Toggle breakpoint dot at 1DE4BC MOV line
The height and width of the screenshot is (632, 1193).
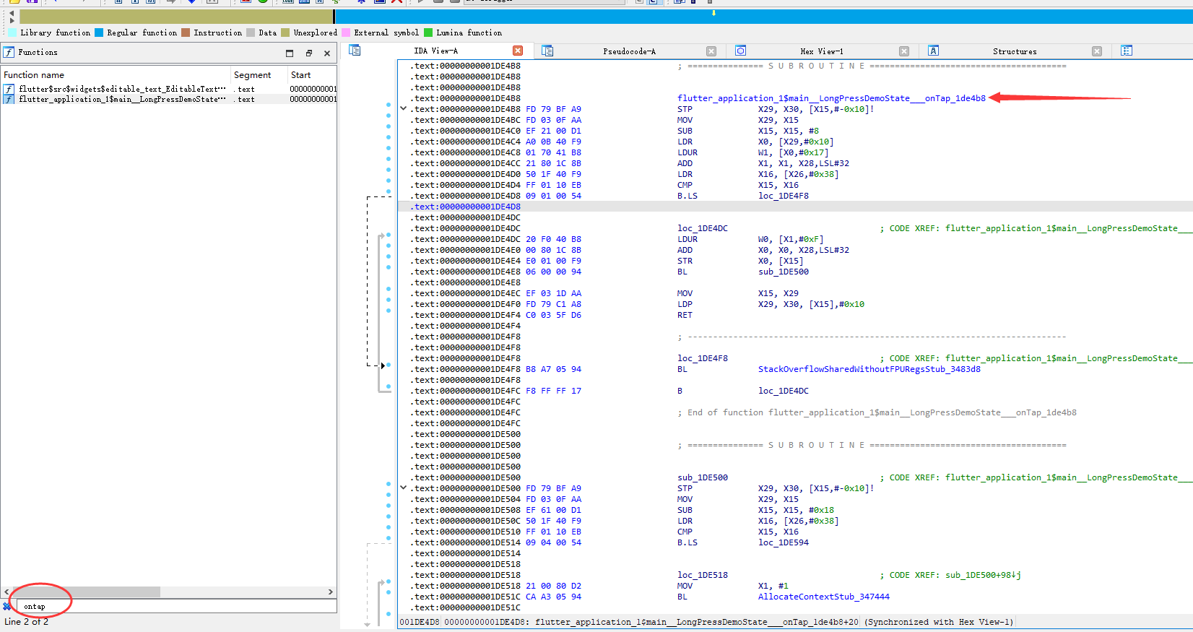(389, 116)
